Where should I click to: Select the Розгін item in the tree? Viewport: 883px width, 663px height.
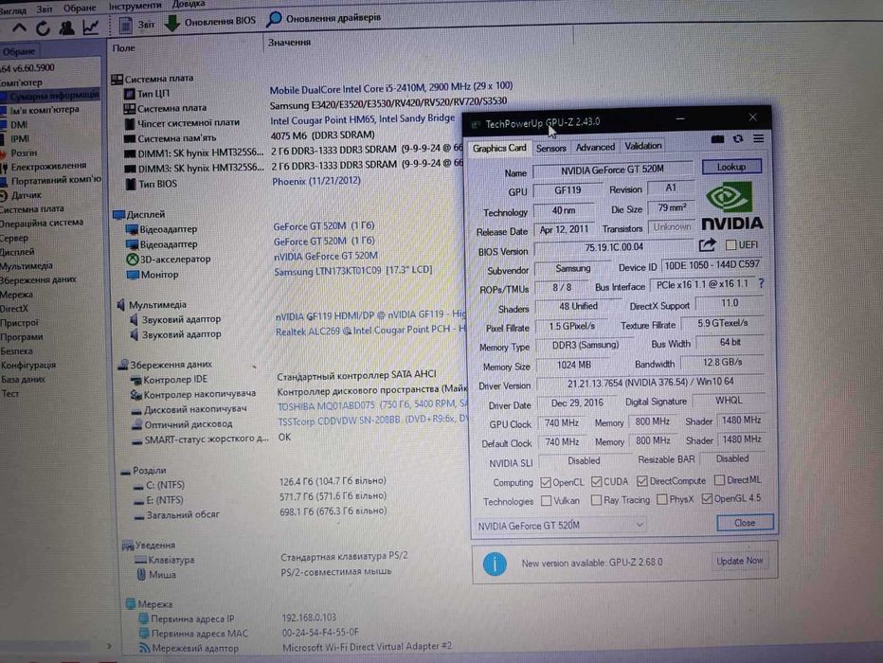point(23,152)
